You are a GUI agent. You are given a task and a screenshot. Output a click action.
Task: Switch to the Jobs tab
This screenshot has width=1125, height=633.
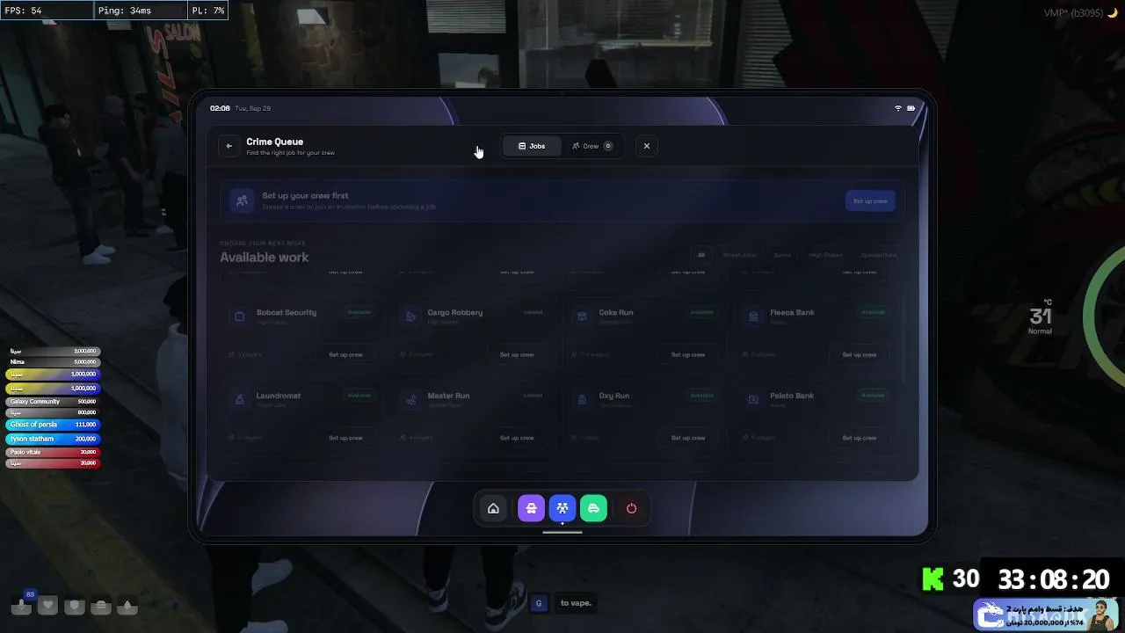[x=532, y=146]
